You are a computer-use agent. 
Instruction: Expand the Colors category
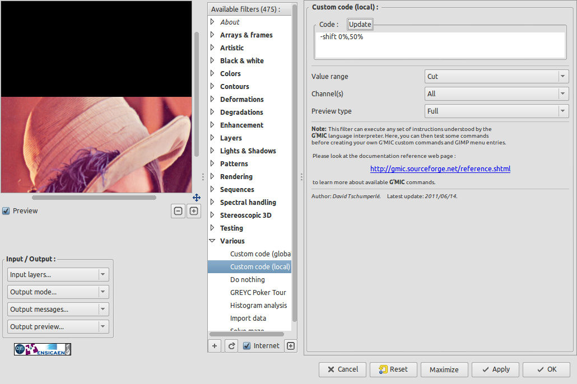pos(212,73)
